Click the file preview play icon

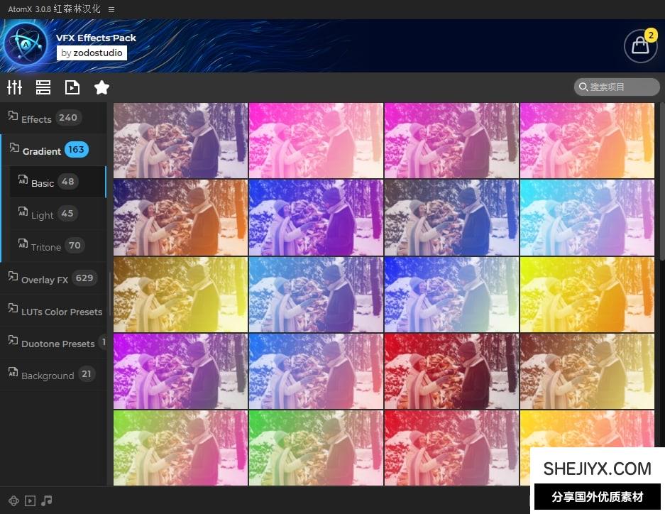[72, 87]
